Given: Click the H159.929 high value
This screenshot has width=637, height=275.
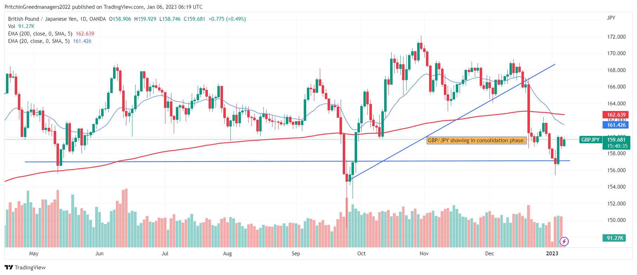Looking at the screenshot, I should pyautogui.click(x=145, y=19).
